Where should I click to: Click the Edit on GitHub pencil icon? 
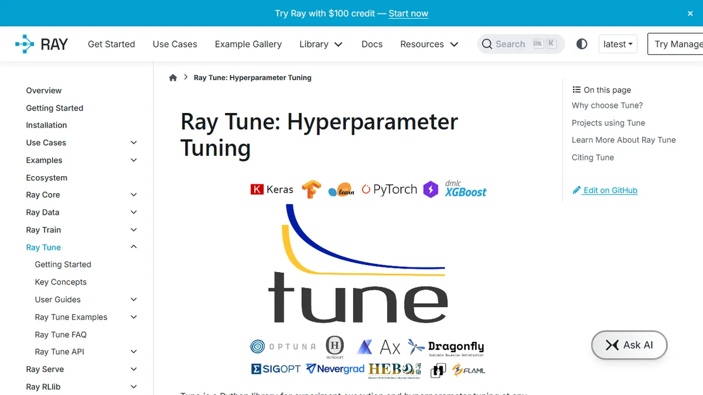(576, 190)
